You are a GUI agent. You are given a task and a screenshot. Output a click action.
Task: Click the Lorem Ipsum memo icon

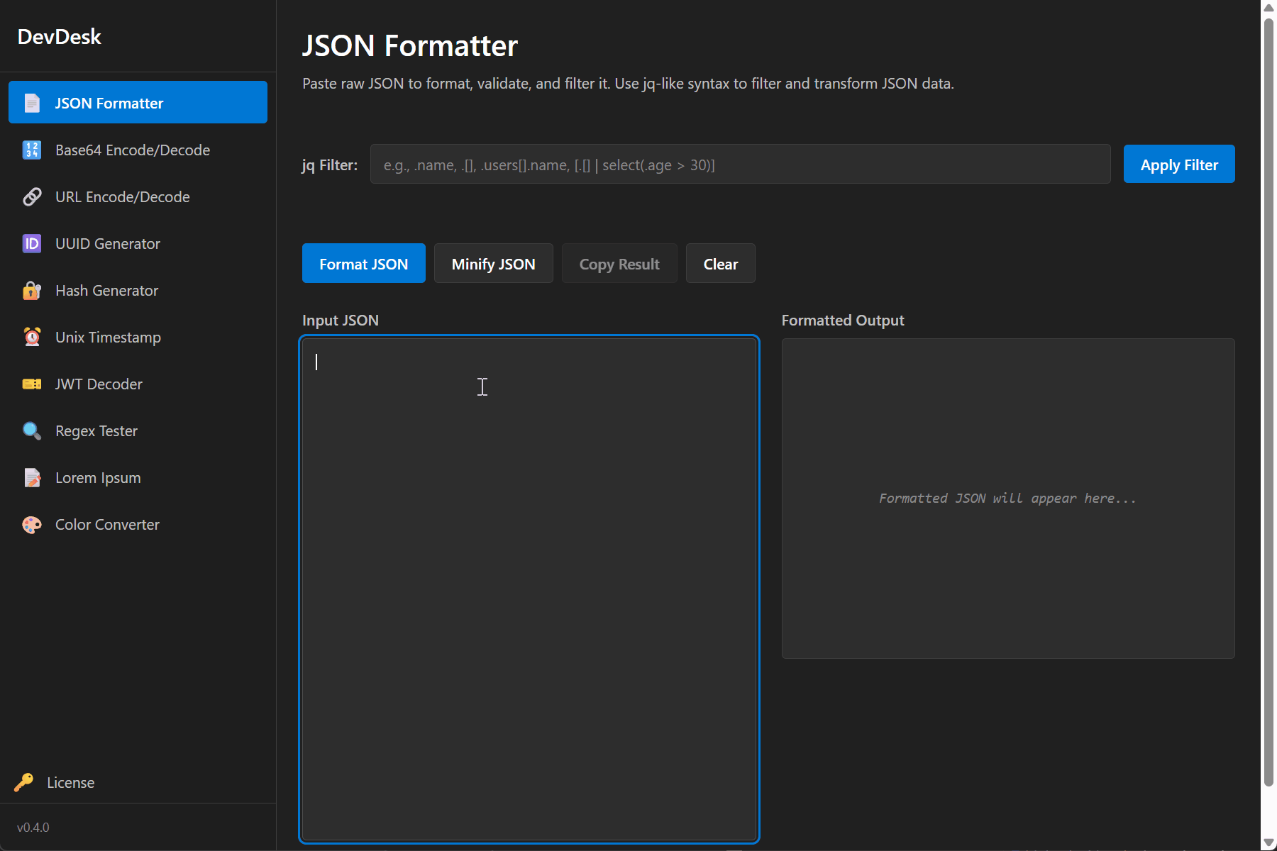pyautogui.click(x=32, y=477)
